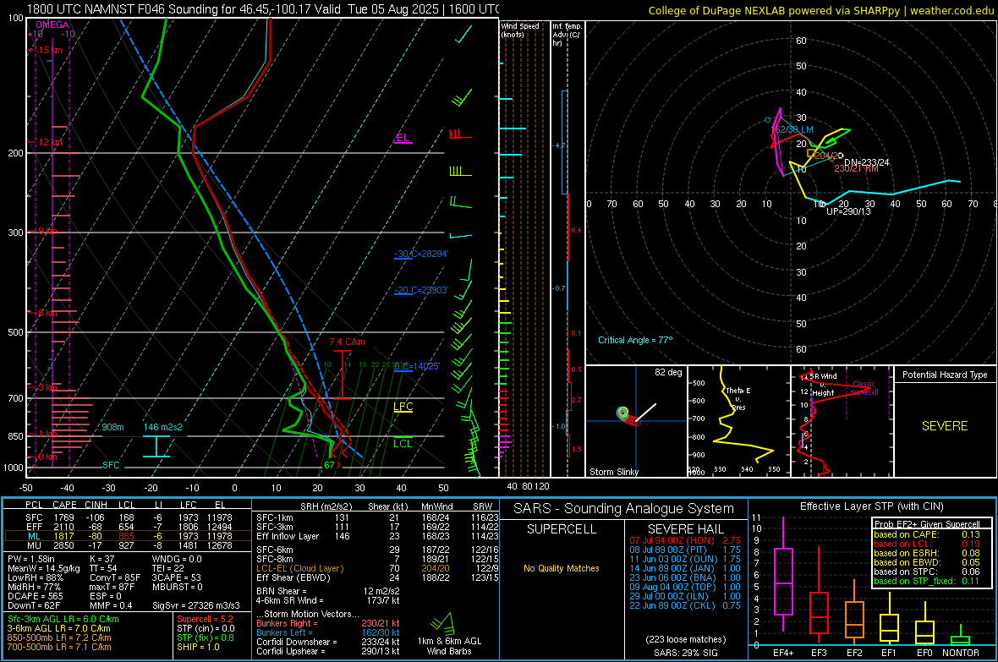
Task: Click the Storm Slinky panel label
Action: [x=613, y=472]
